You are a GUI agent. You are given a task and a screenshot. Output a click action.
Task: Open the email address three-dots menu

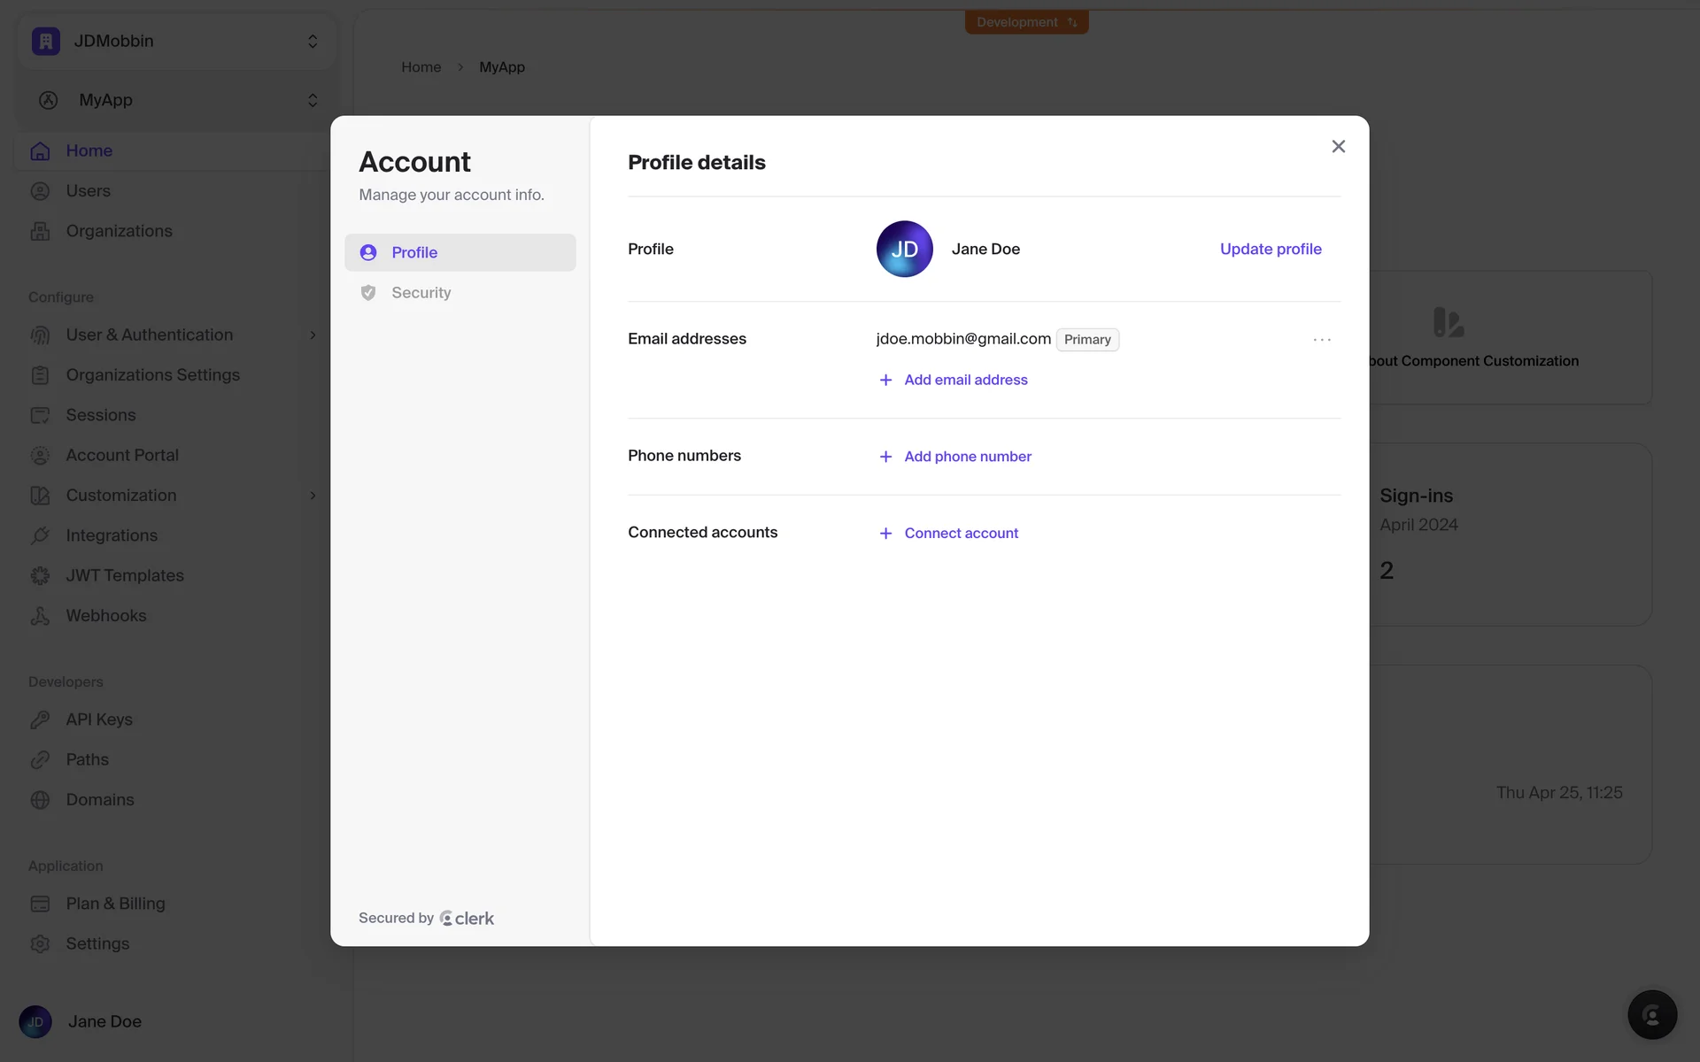[x=1322, y=340]
